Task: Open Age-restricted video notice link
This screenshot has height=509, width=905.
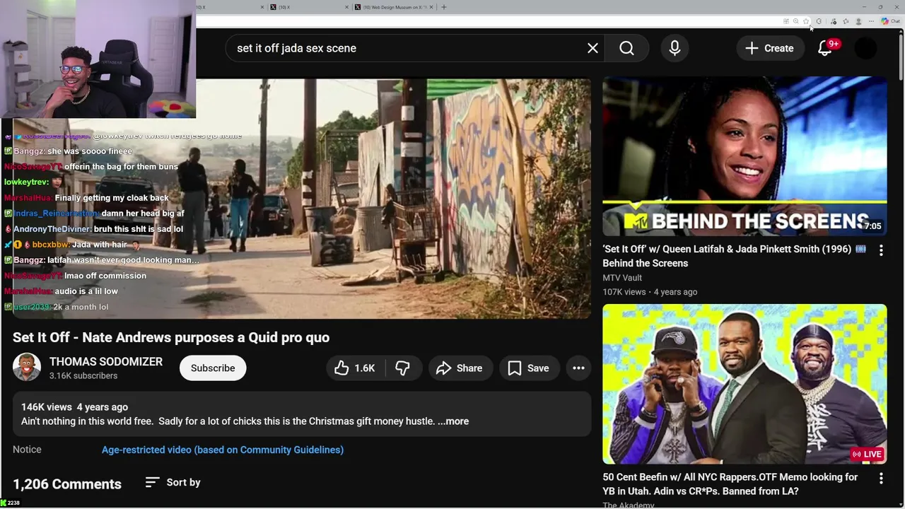Action: [x=223, y=450]
